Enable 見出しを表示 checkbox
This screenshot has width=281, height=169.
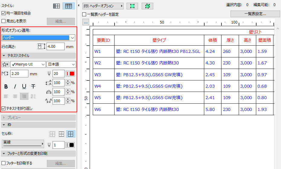point(3,21)
